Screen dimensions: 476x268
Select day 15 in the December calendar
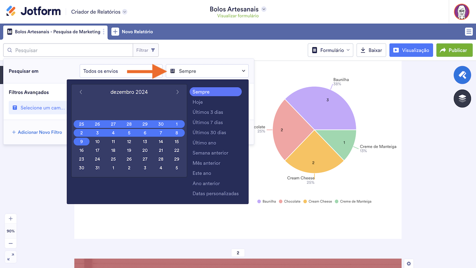click(x=177, y=141)
